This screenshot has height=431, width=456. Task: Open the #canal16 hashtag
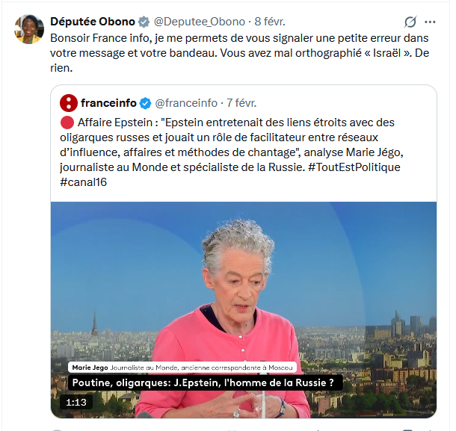(x=84, y=182)
